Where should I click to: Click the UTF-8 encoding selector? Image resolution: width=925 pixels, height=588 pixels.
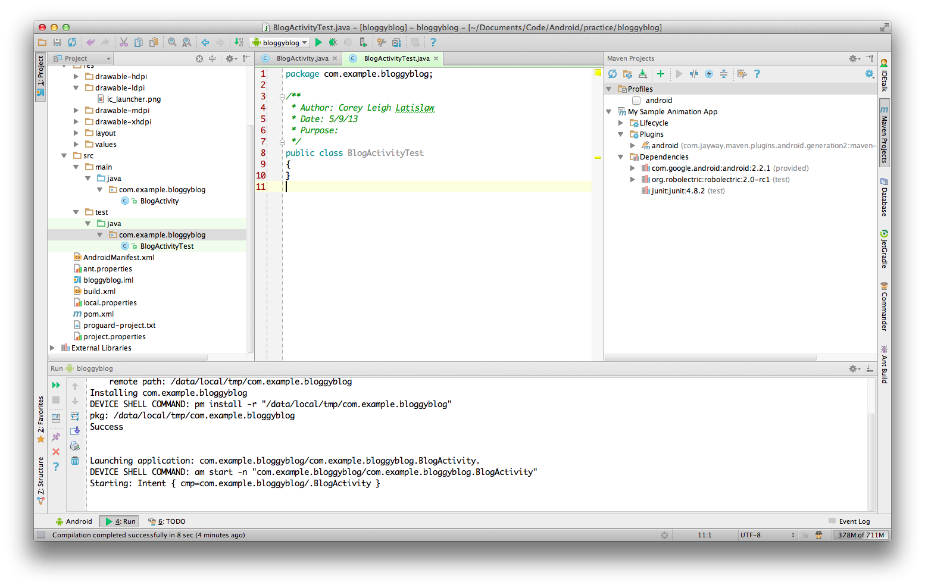[767, 535]
